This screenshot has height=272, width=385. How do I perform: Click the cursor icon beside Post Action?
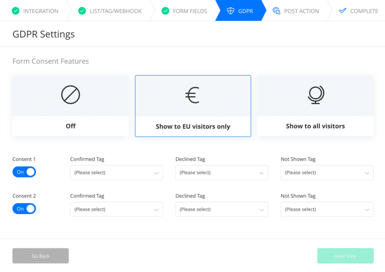276,11
